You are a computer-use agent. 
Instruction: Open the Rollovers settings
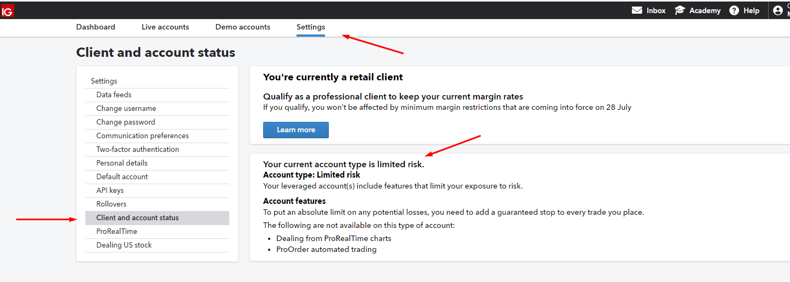111,204
